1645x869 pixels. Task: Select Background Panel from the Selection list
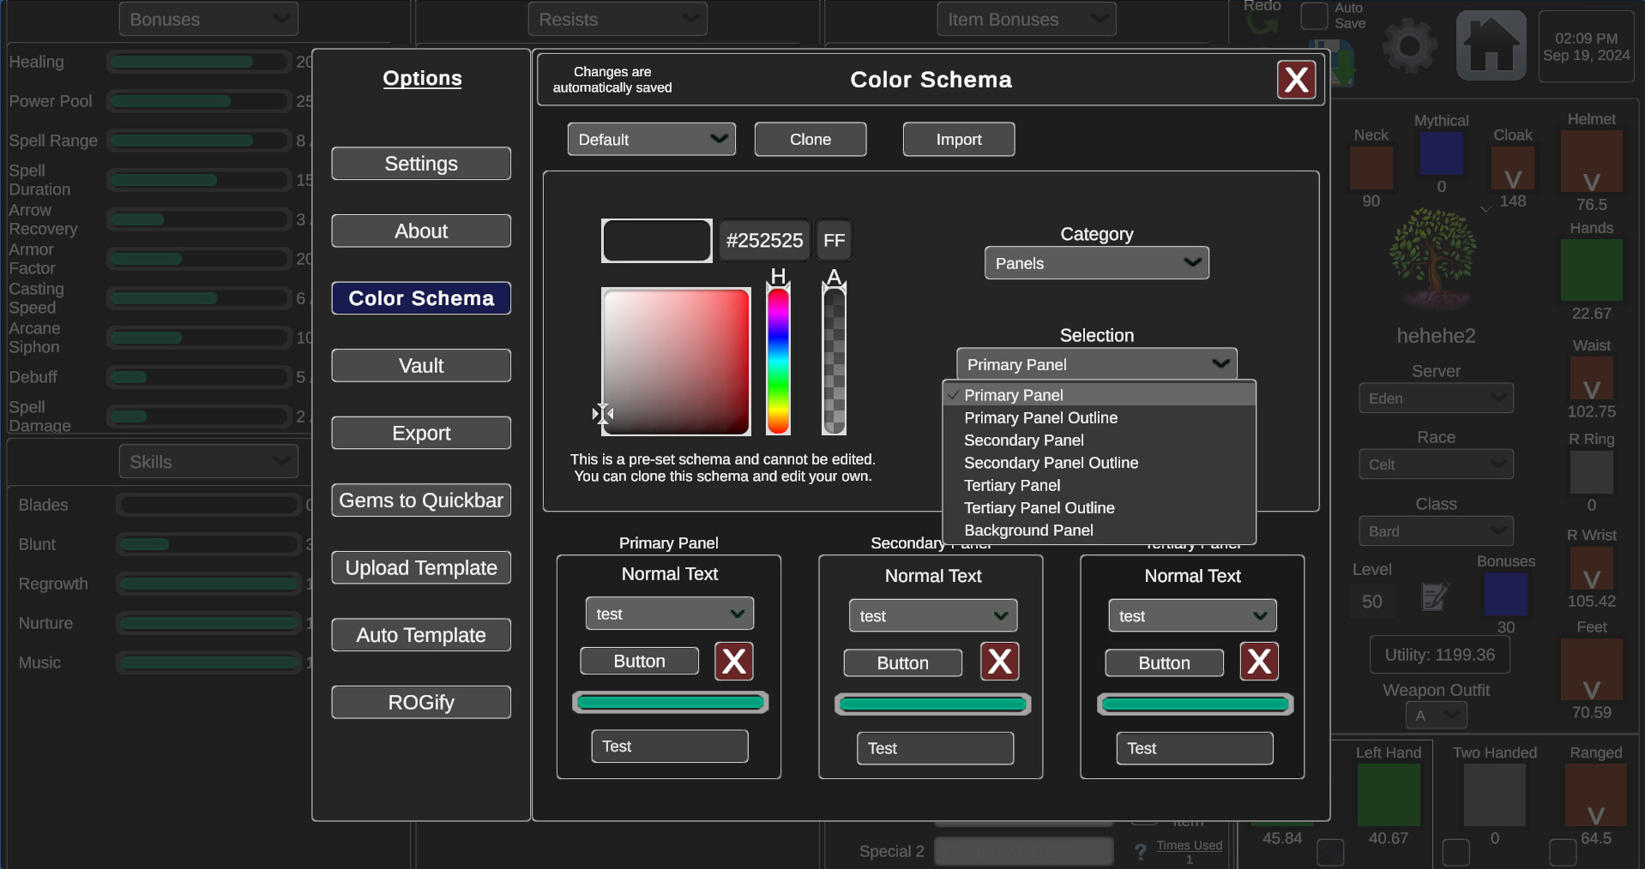point(1029,530)
